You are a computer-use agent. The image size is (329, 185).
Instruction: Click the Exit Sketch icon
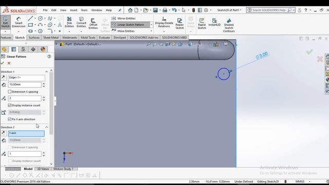(5, 22)
